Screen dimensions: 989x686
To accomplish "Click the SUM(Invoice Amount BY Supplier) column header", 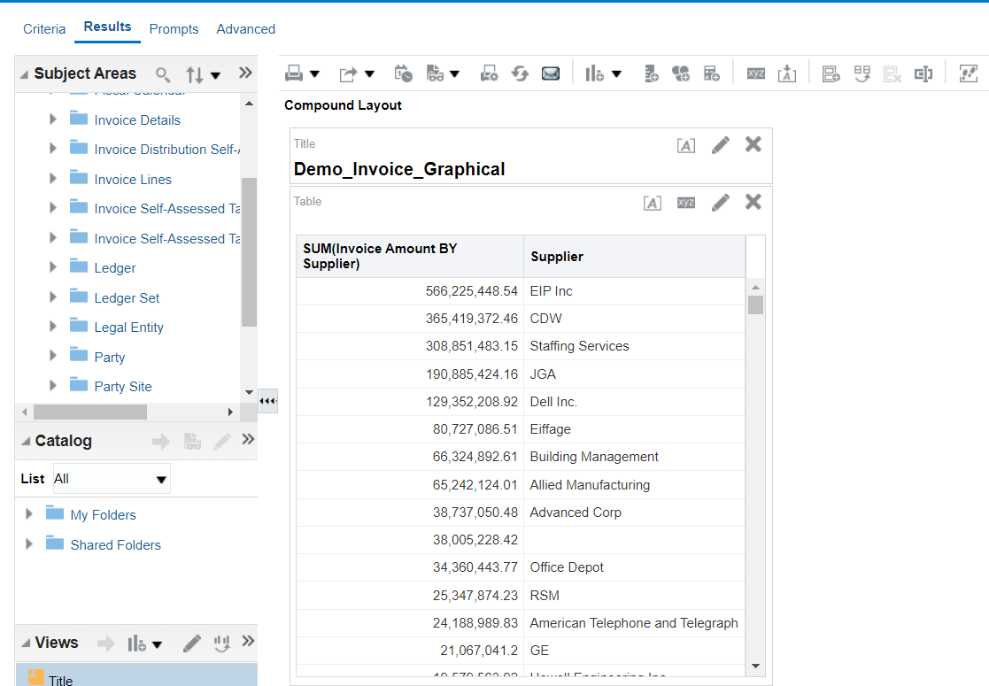I will pyautogui.click(x=410, y=257).
